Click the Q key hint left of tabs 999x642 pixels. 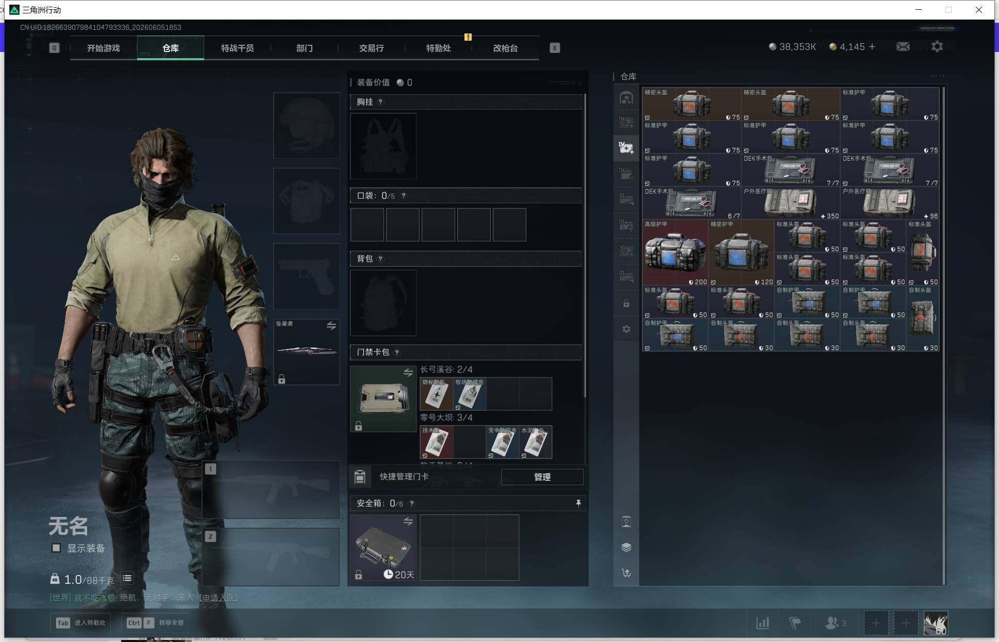pyautogui.click(x=54, y=48)
